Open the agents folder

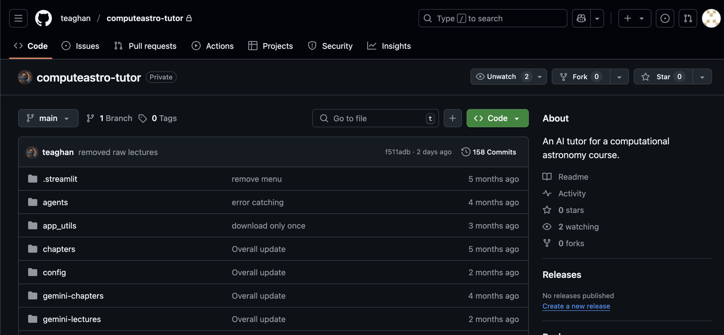[55, 202]
